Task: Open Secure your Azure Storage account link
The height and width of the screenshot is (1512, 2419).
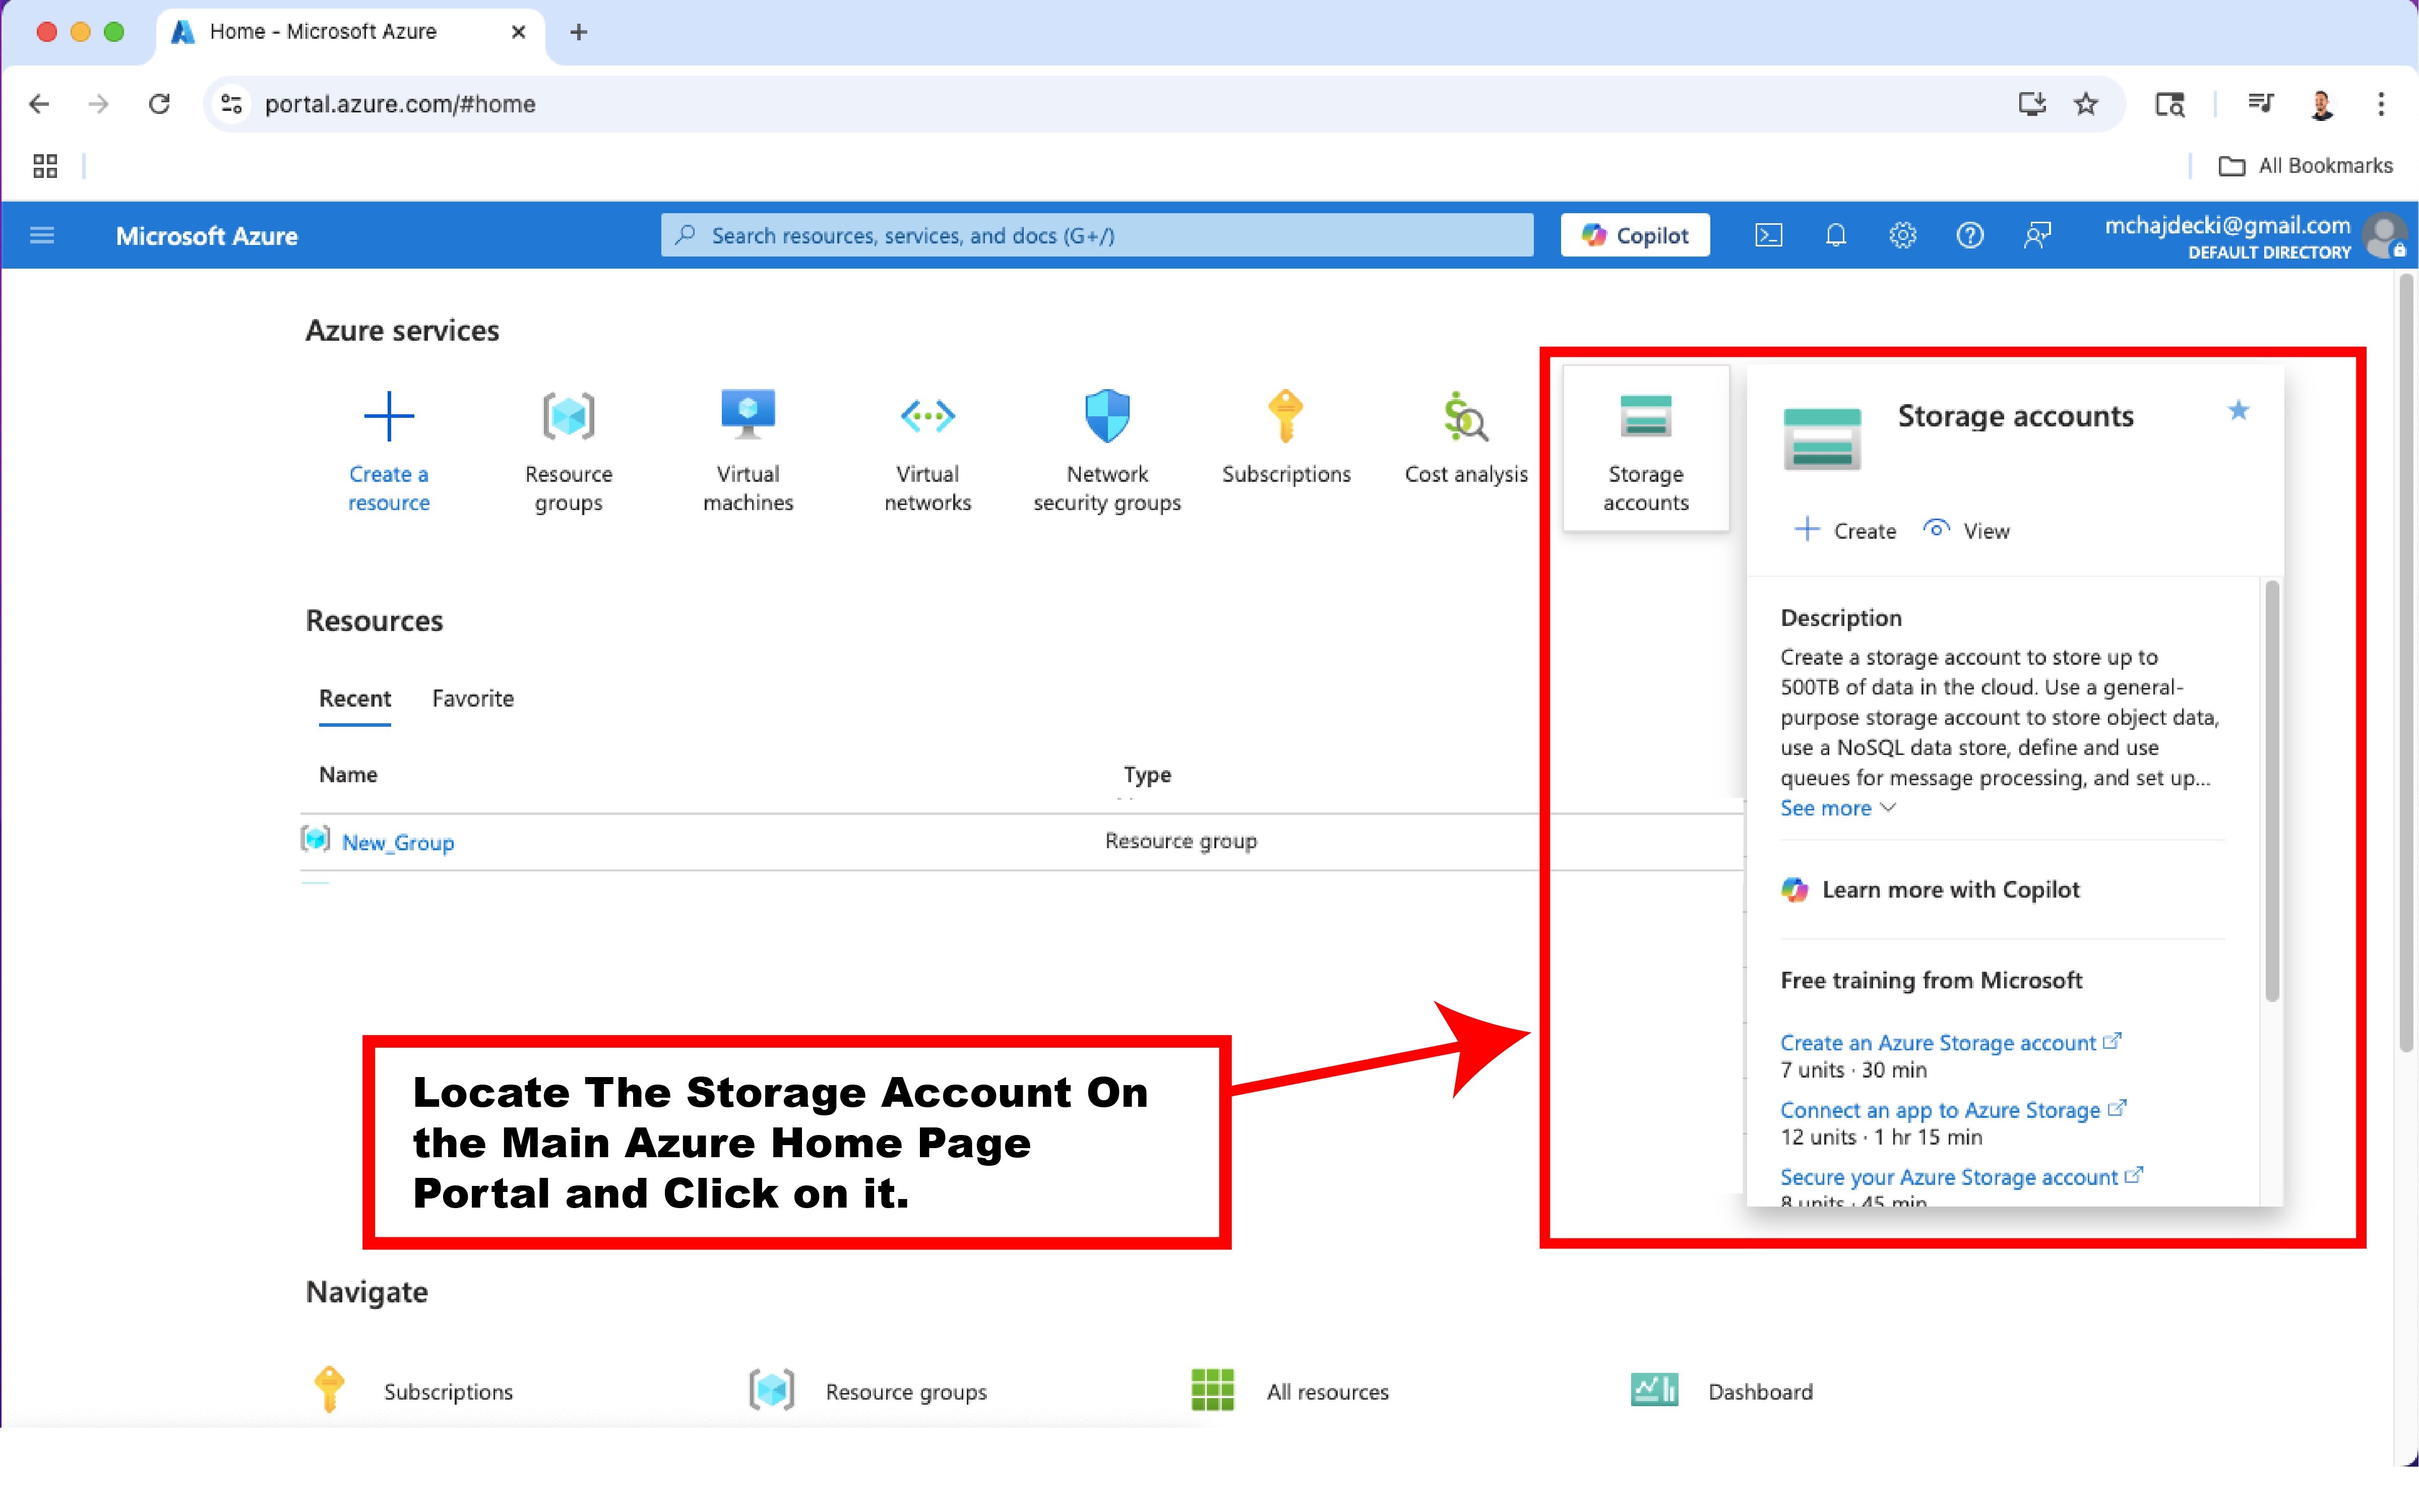Action: [1961, 1177]
